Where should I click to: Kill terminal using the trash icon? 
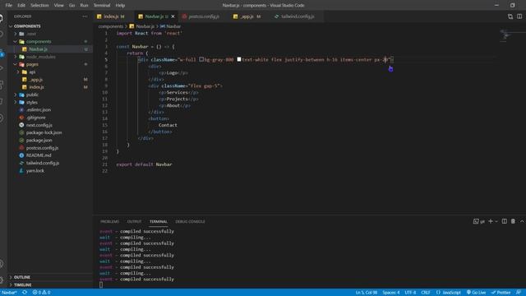513,221
